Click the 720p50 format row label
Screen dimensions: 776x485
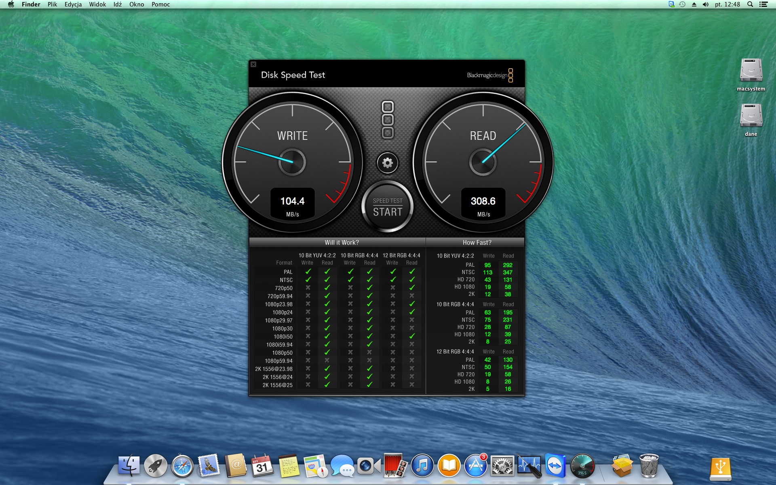click(284, 288)
